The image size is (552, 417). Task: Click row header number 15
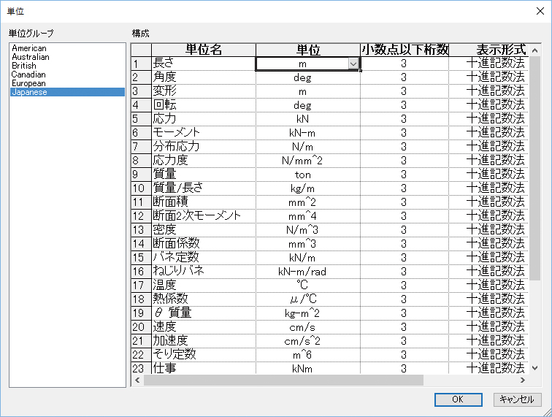click(x=141, y=258)
